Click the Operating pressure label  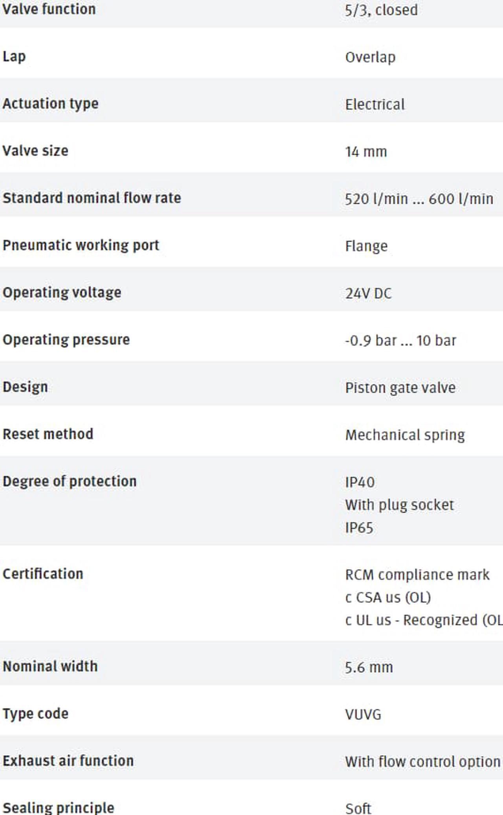[x=66, y=340]
